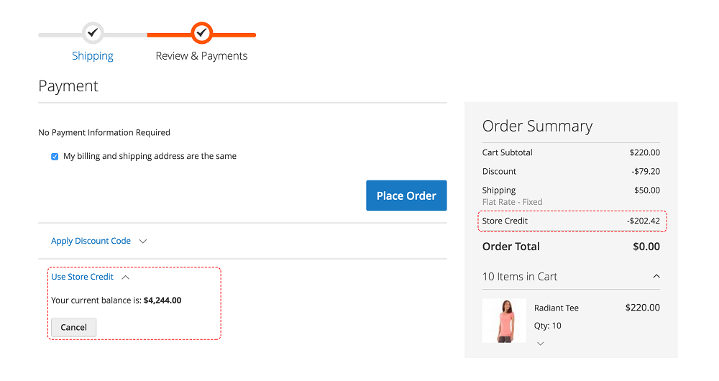Expand the Apply Discount Code section
This screenshot has height=381, width=719.
91,241
